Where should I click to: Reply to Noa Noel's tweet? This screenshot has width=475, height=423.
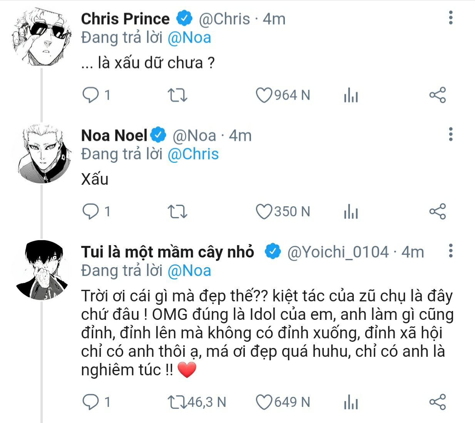point(91,211)
